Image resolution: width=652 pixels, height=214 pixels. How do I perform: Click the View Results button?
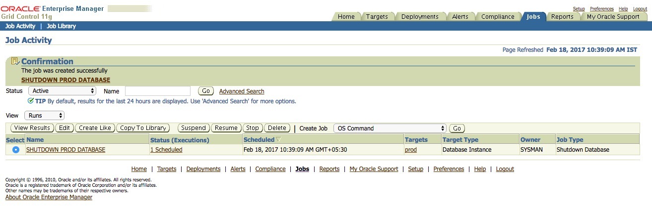[x=32, y=128]
